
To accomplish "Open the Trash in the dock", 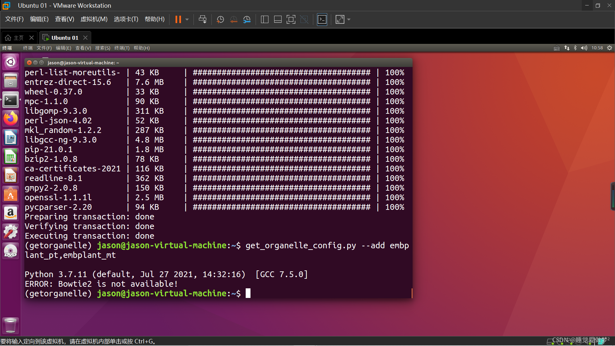I will 11,325.
